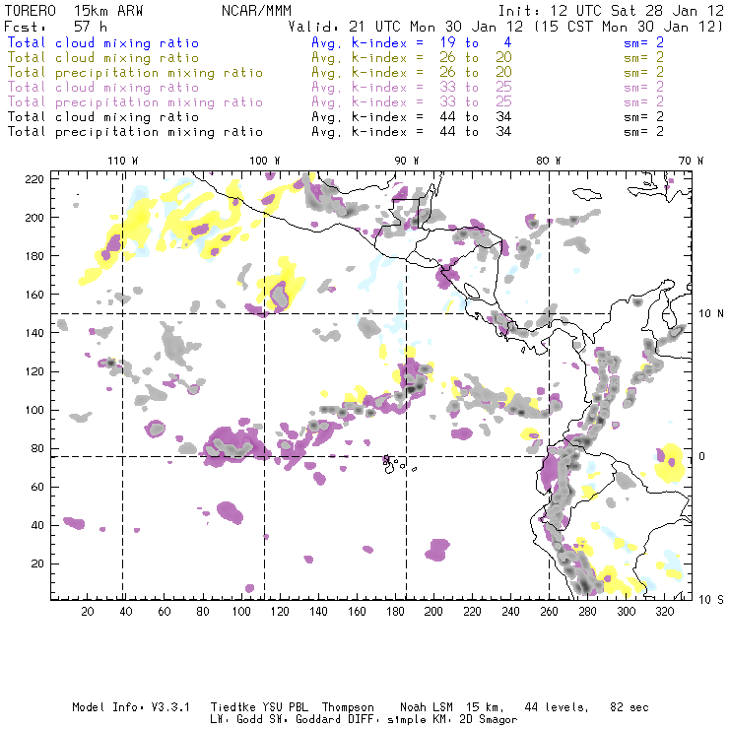Image resolution: width=729 pixels, height=729 pixels.
Task: Select the "10 N" latitude label
Action: [711, 314]
